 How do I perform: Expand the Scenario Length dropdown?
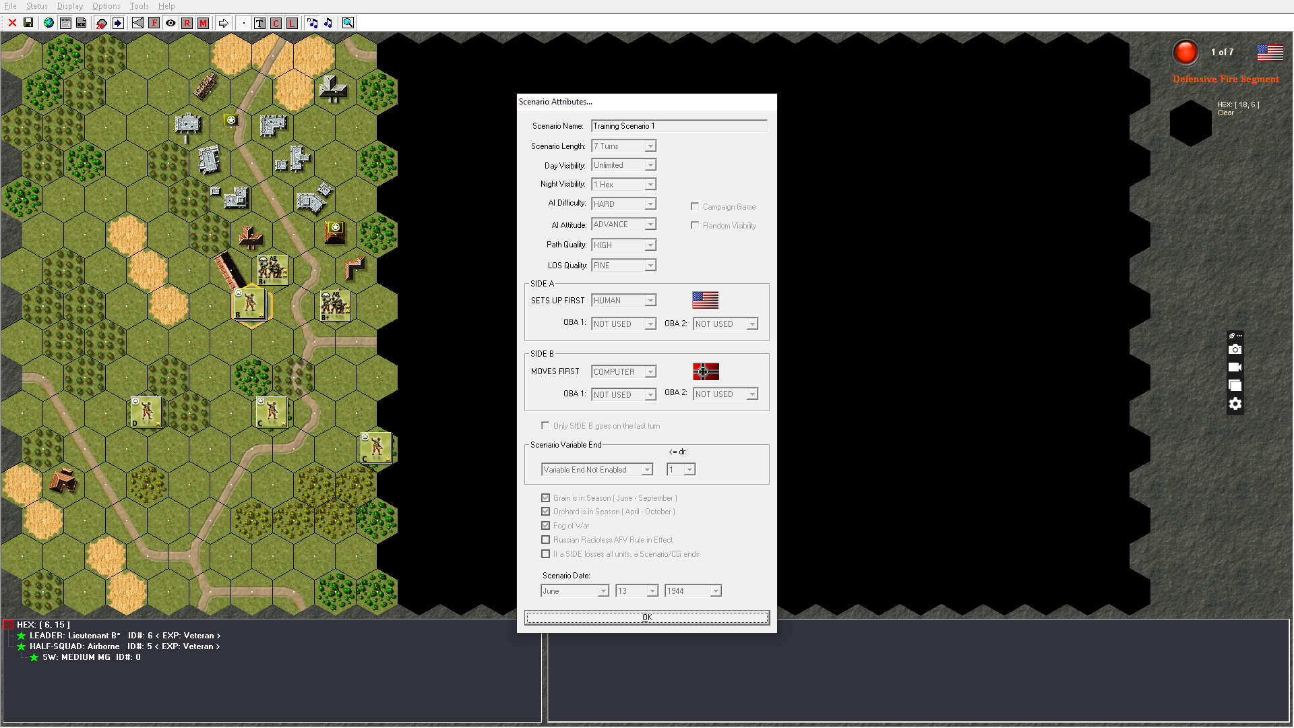650,146
